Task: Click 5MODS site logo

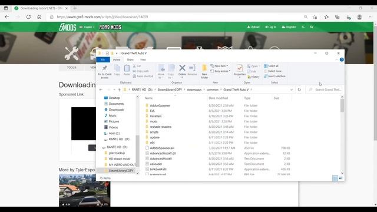Action: (68, 27)
